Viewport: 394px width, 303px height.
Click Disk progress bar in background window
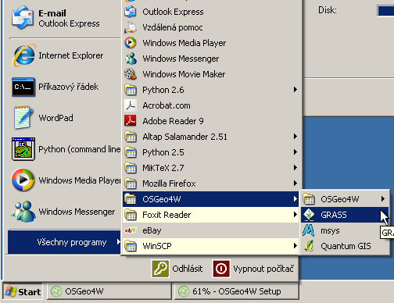click(x=385, y=11)
